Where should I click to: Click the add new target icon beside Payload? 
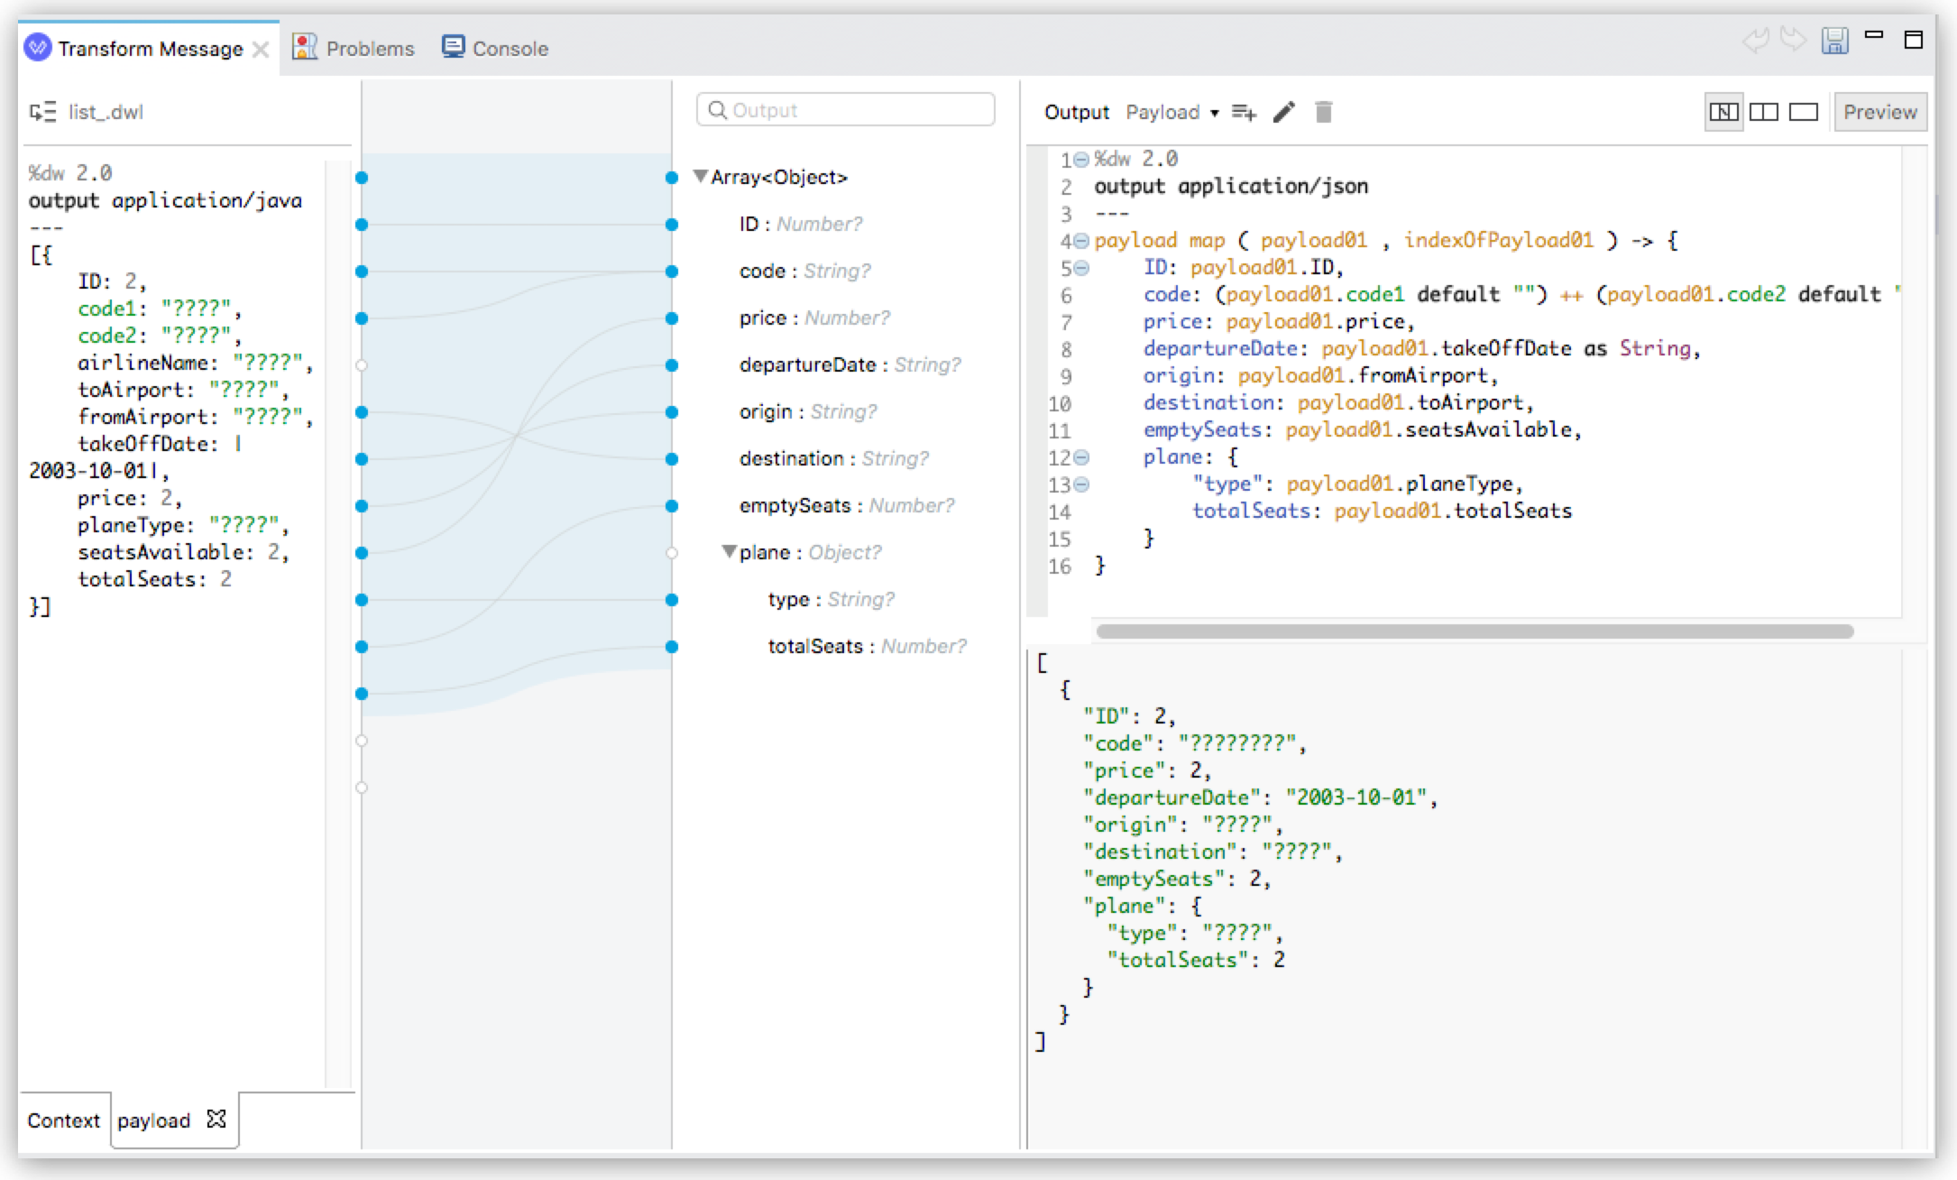[x=1243, y=112]
